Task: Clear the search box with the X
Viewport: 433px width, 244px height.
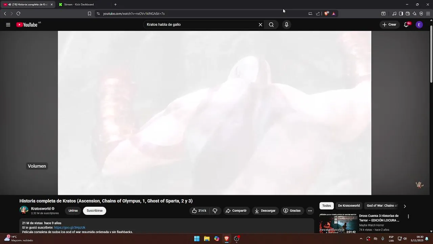Action: point(260,25)
